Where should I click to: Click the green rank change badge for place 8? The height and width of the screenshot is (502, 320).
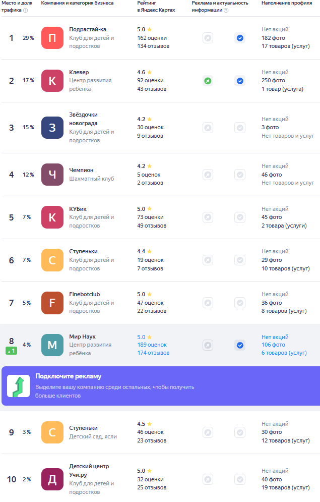pos(11,351)
